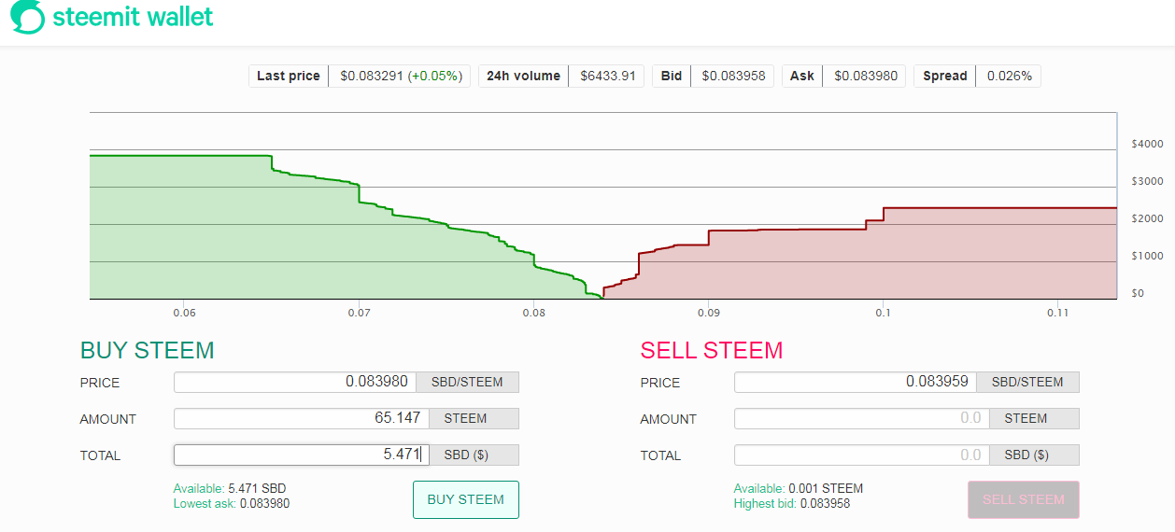Image resolution: width=1175 pixels, height=532 pixels.
Task: Click the BUY STEEM button
Action: tap(466, 499)
